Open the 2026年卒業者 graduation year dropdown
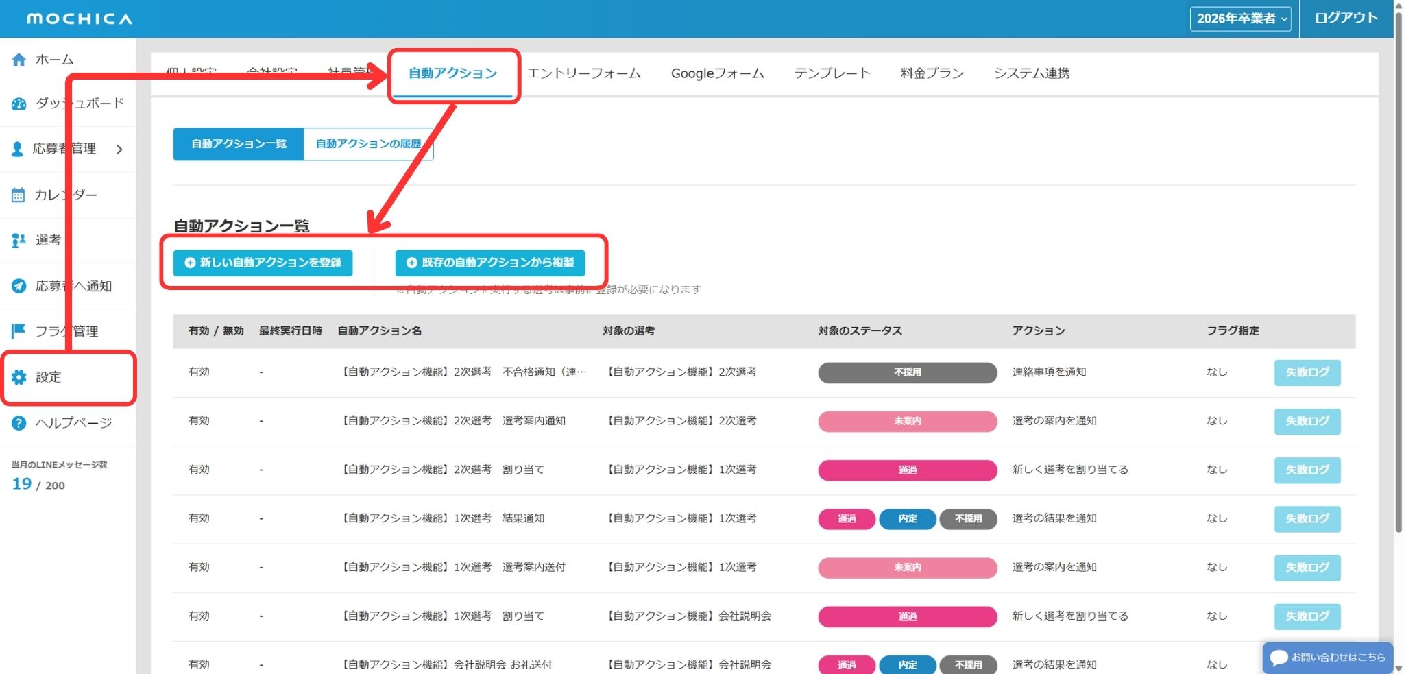 [1239, 19]
